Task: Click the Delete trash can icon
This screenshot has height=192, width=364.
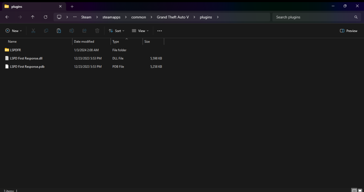Action: 97,31
